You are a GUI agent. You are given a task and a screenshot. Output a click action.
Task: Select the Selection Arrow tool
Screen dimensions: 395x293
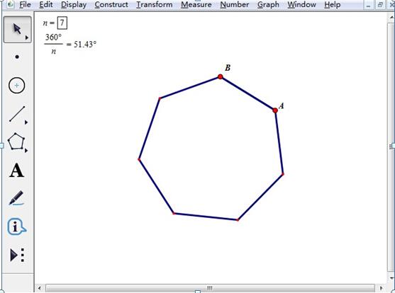coord(18,29)
